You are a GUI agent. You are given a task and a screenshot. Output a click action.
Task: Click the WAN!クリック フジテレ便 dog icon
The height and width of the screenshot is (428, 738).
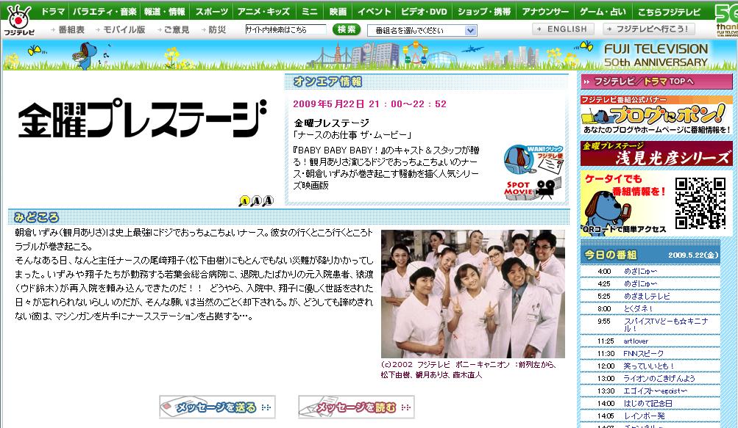[533, 159]
